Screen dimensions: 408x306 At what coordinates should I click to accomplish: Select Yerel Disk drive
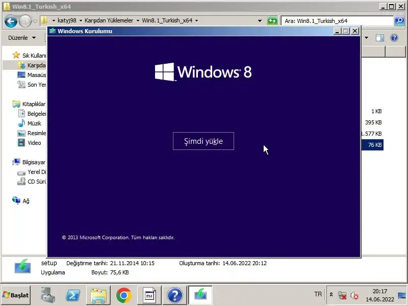click(32, 172)
